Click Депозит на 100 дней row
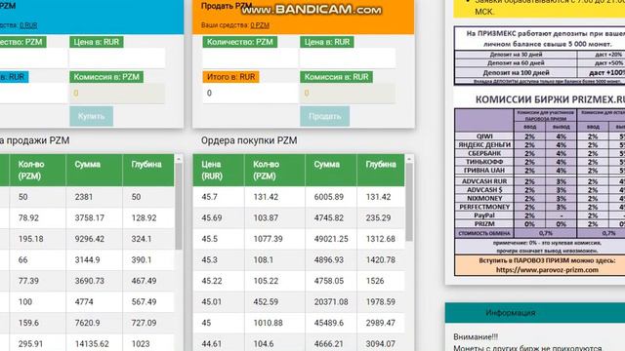Viewport: 625px width, 351px height. tap(540, 73)
